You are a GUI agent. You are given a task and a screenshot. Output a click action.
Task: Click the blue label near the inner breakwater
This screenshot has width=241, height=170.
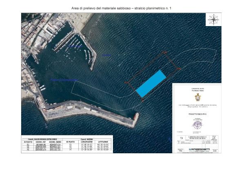pos(106,55)
